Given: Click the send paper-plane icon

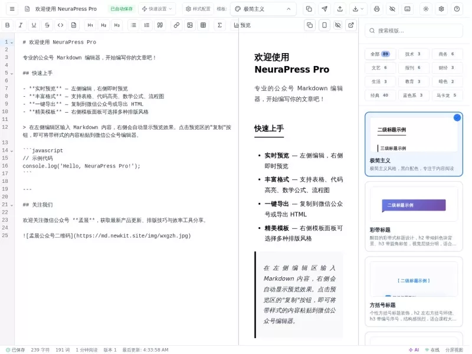Looking at the screenshot, I should click(x=324, y=9).
